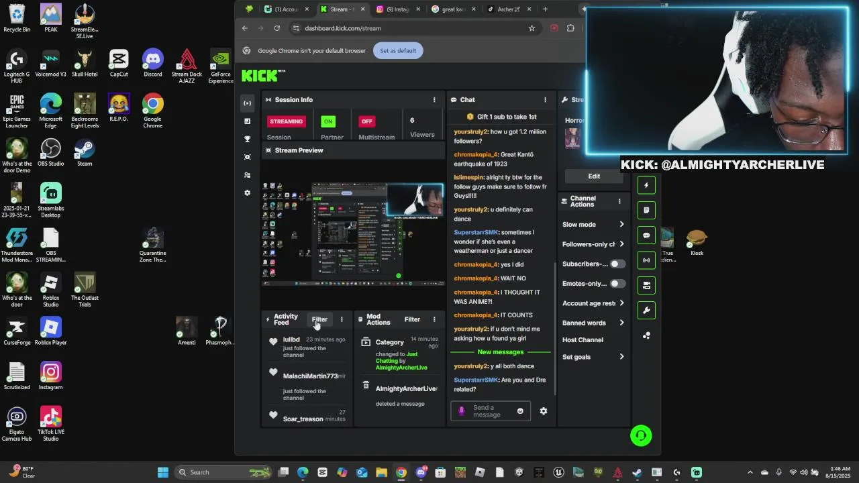Open Activity Feed Filter dropdown
This screenshot has height=483, width=859.
tap(319, 319)
